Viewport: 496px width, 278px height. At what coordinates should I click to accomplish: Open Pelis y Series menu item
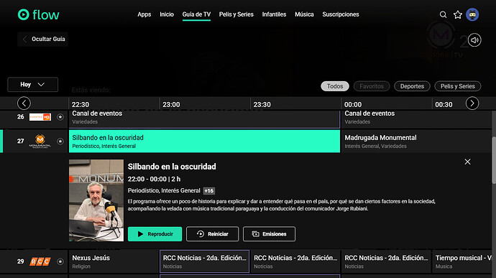236,14
